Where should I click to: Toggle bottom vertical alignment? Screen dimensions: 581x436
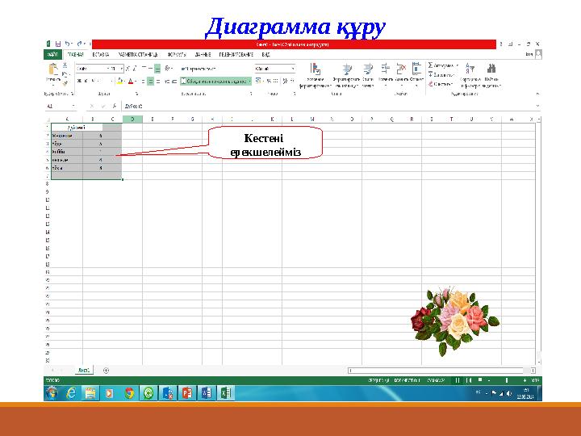(157, 69)
